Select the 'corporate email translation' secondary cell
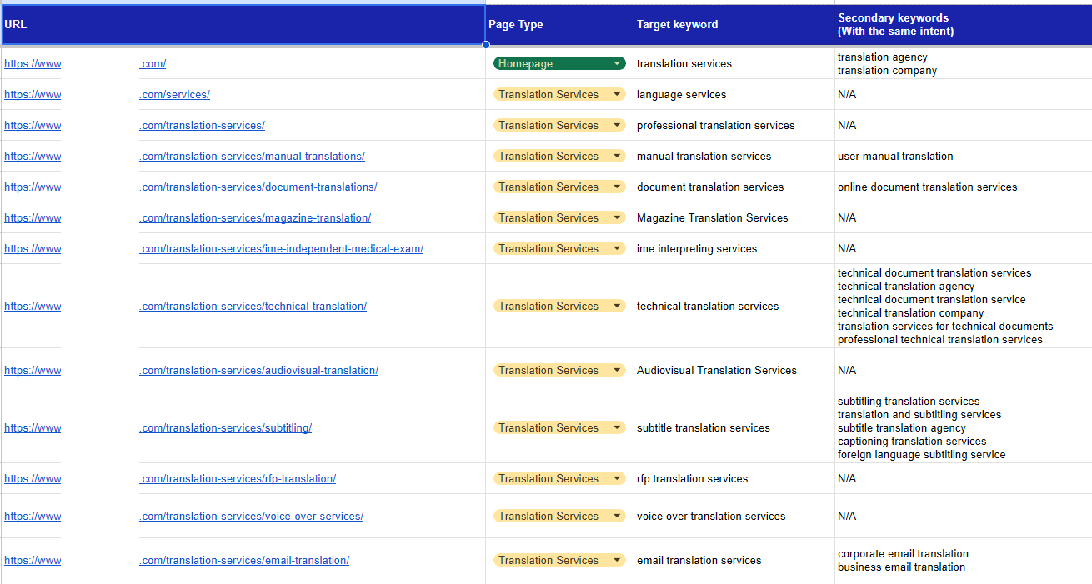The image size is (1092, 584). [x=964, y=560]
